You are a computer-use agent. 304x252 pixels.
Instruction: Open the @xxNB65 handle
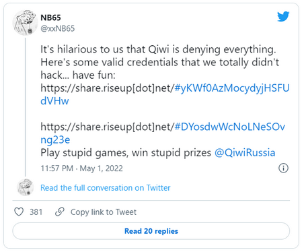58,28
